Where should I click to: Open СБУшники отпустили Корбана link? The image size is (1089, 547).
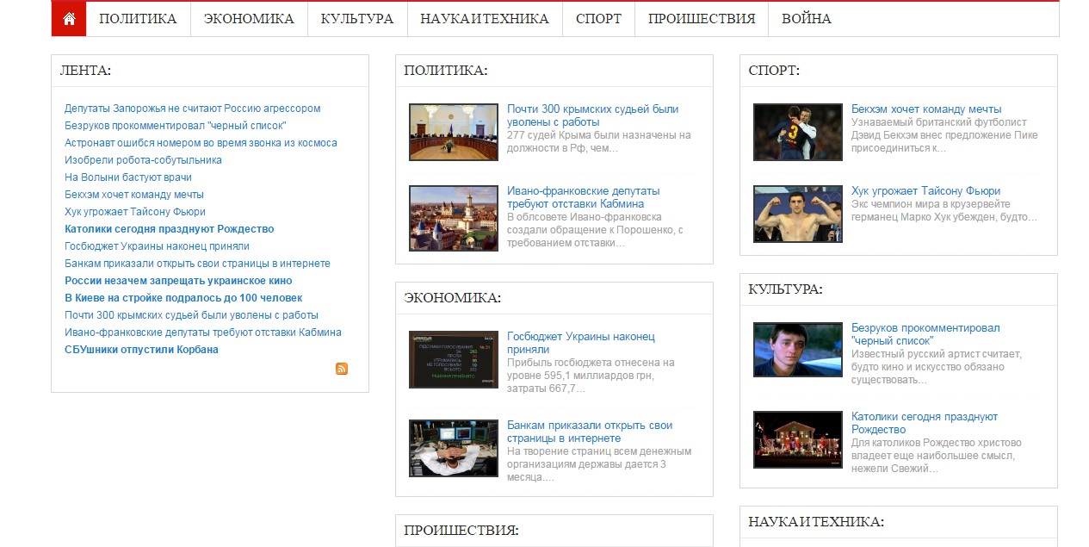pyautogui.click(x=141, y=350)
